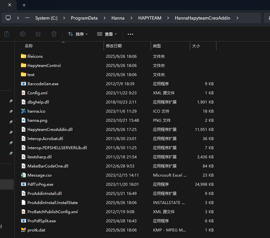Select the Message.csv Excel file icon

pos(23,175)
